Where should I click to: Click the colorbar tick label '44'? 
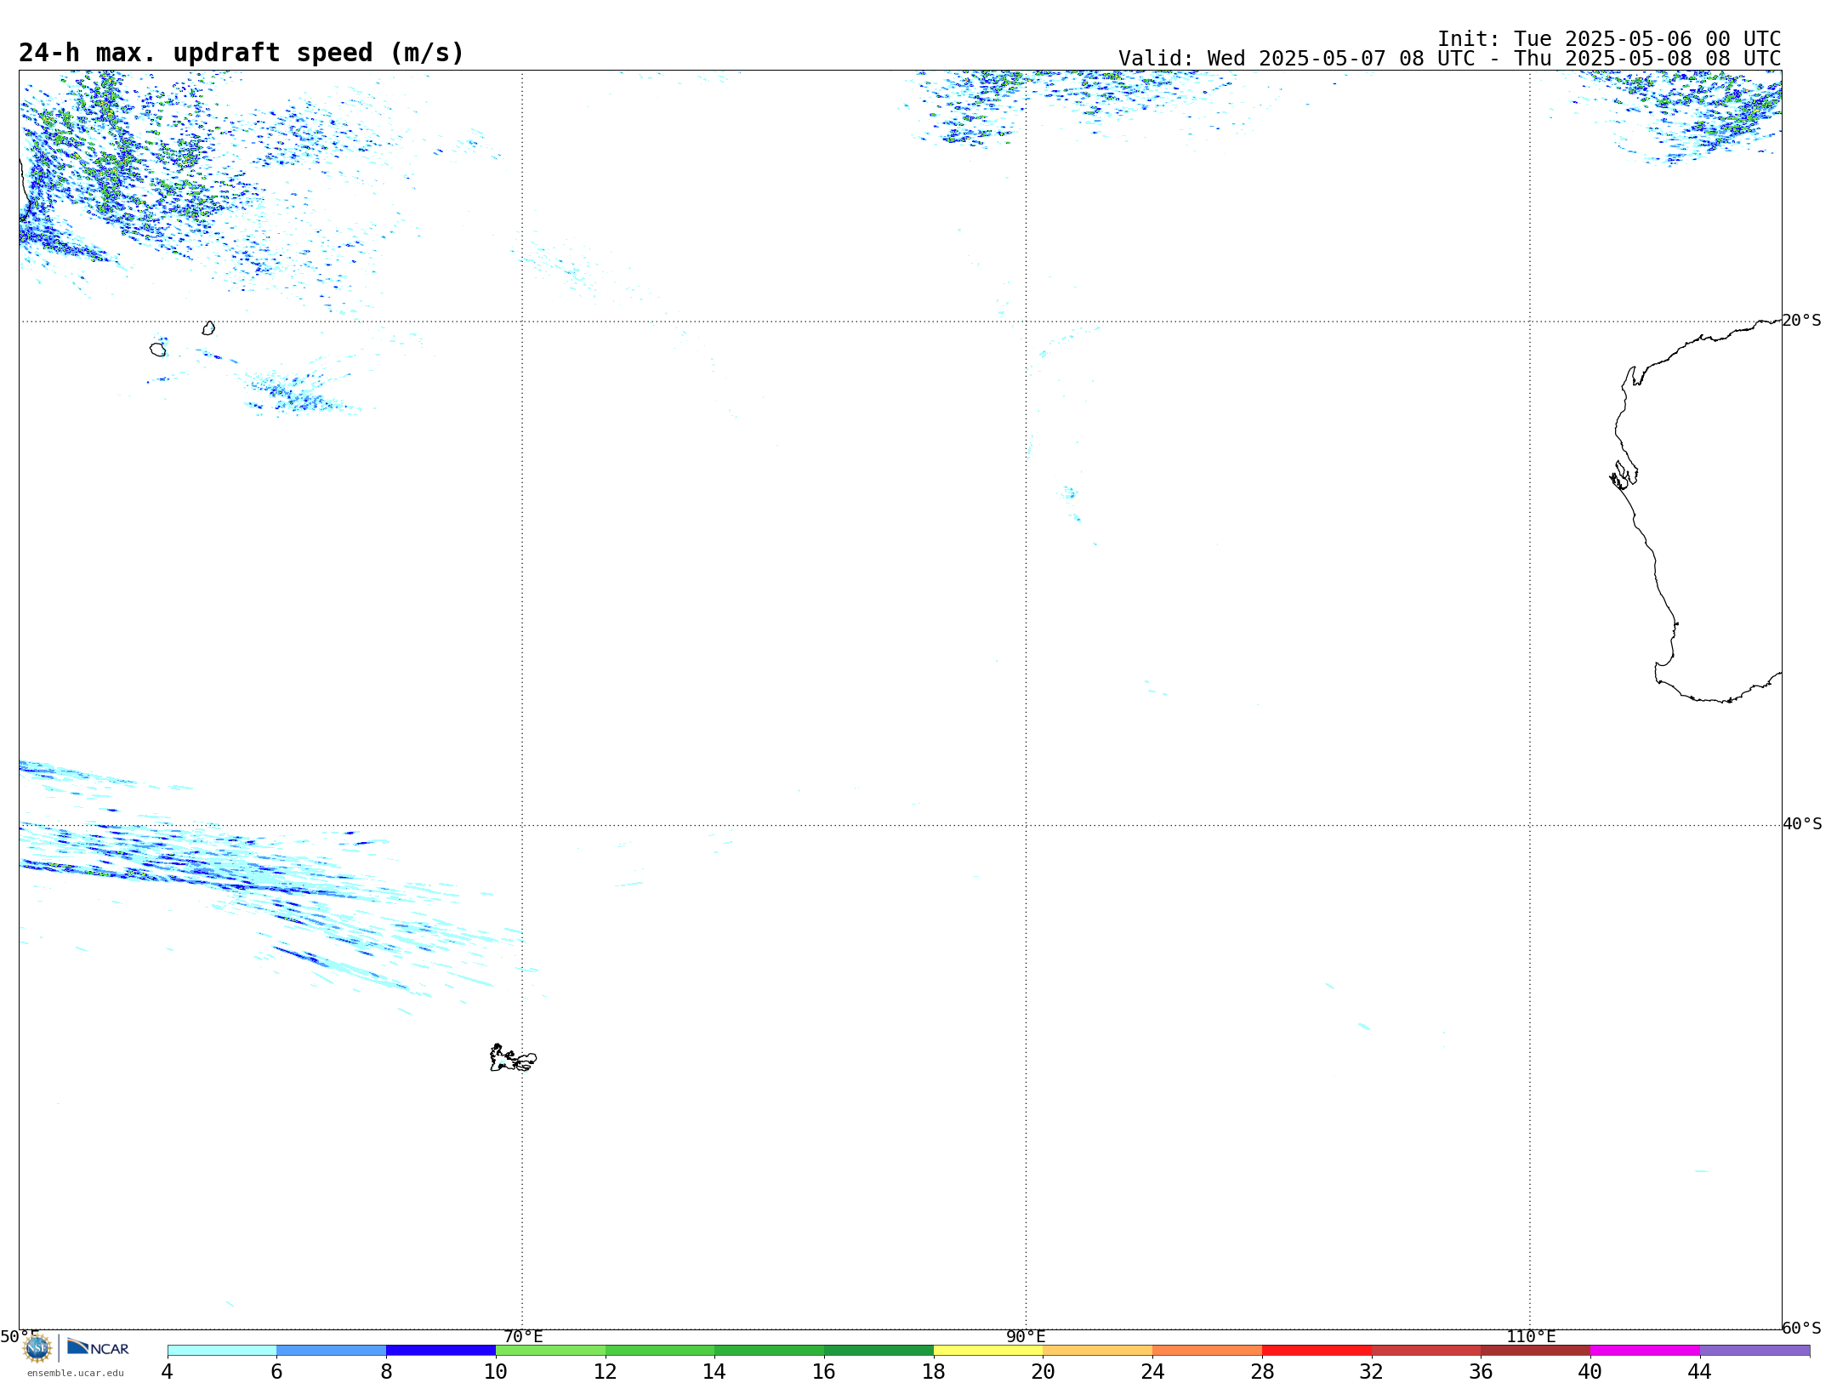1700,1372
